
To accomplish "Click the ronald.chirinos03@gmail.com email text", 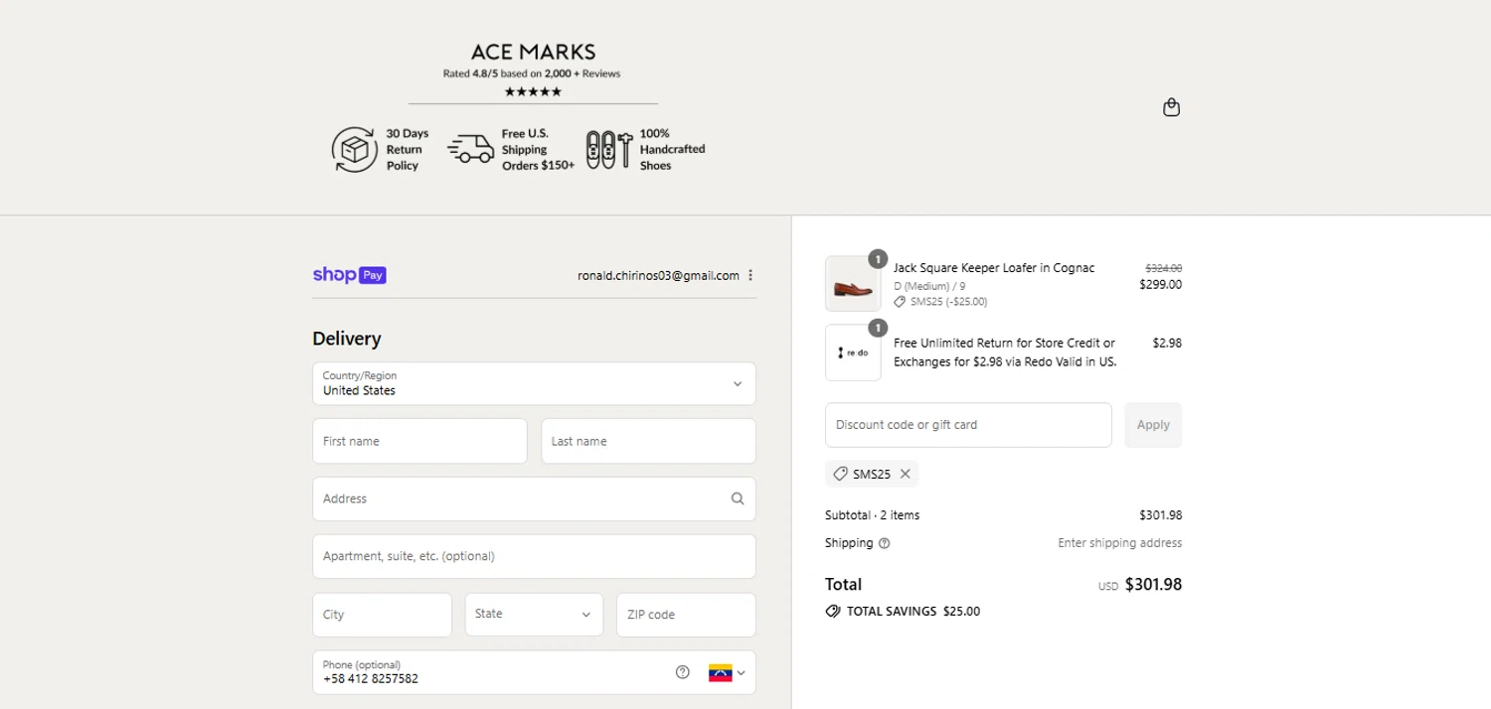I will pos(658,275).
